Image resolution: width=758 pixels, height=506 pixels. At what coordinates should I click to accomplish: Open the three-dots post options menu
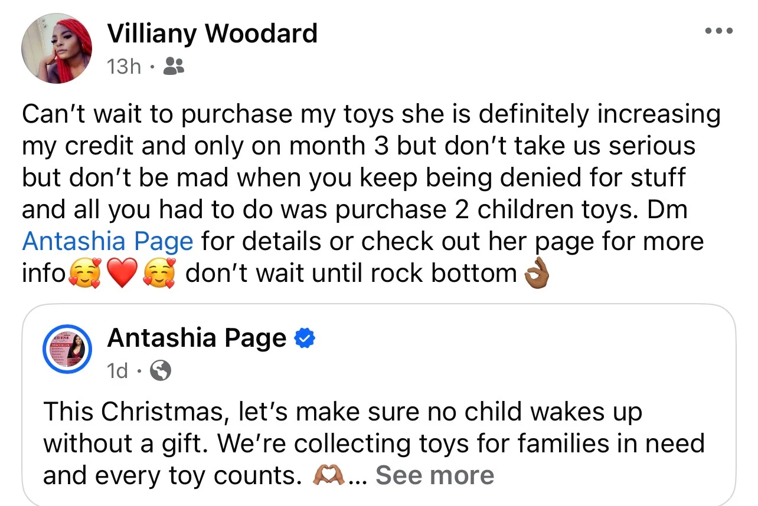tap(719, 31)
